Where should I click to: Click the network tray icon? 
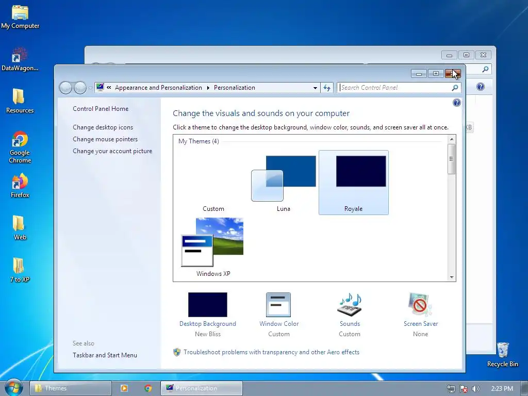coord(451,389)
